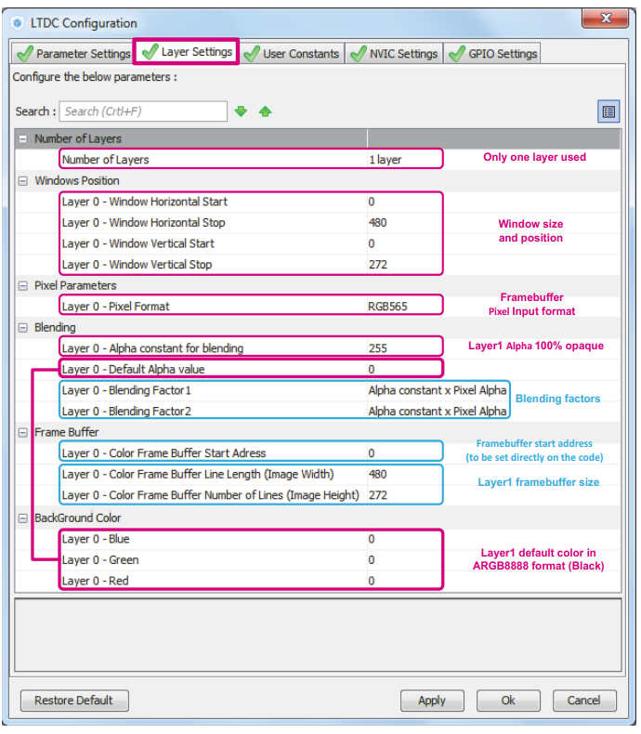Go to the GPIO Settings tab

(x=492, y=54)
